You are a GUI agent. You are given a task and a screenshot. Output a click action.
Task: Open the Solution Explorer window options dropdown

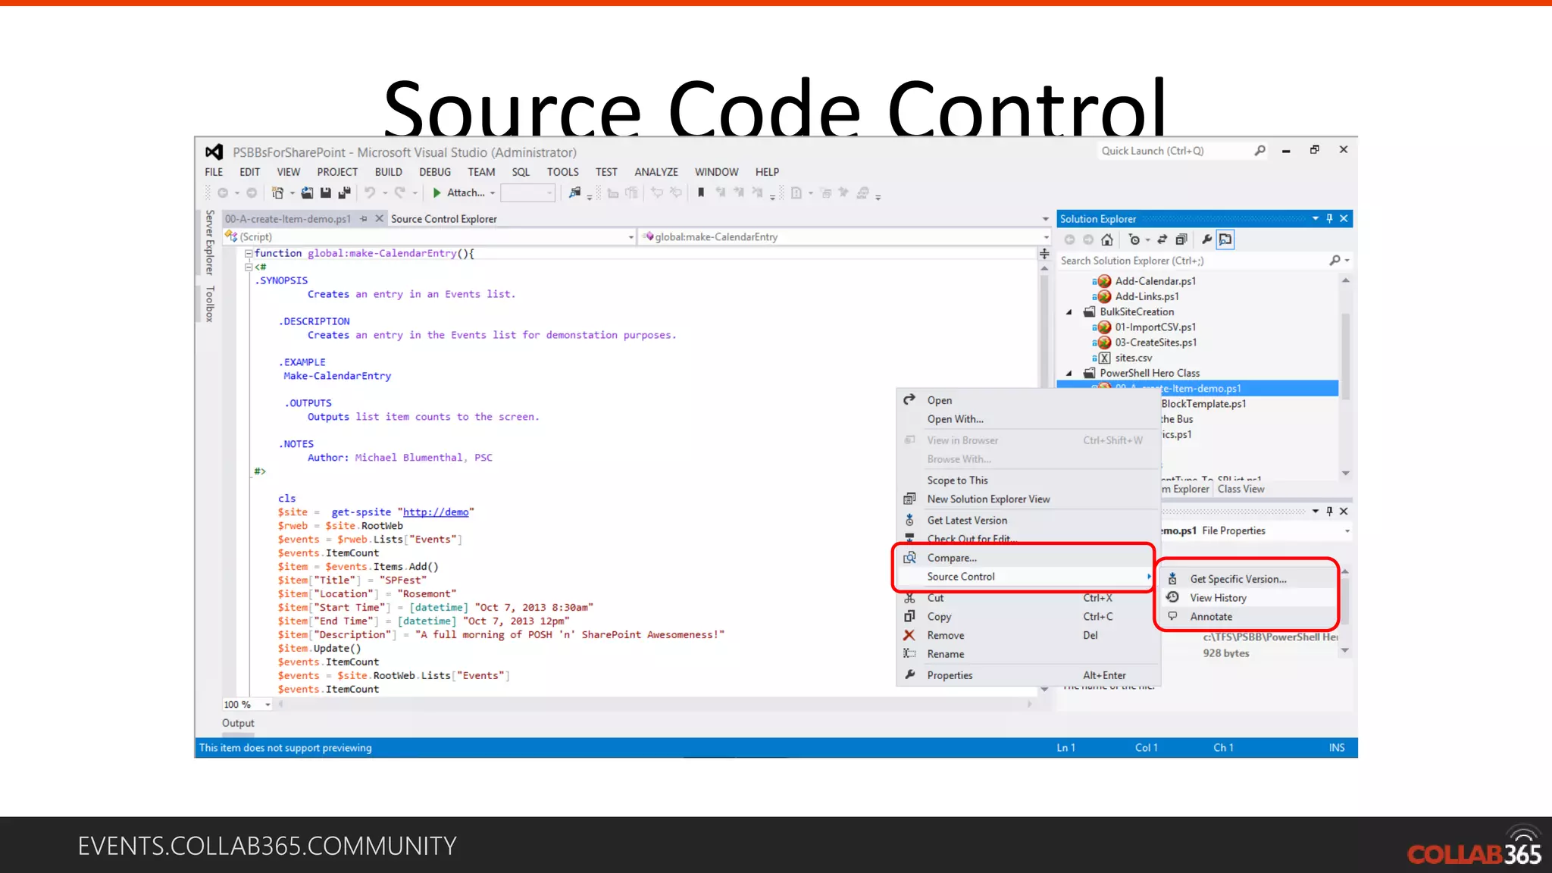[x=1316, y=219]
